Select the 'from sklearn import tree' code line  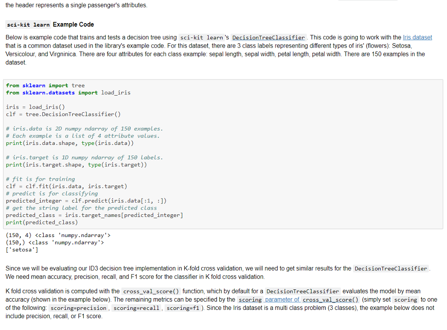(45, 85)
